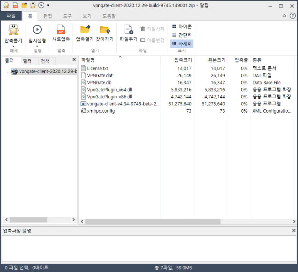The height and width of the screenshot is (272, 298).
Task: Click the new ZIP quick-access icon
Action: 15,5
